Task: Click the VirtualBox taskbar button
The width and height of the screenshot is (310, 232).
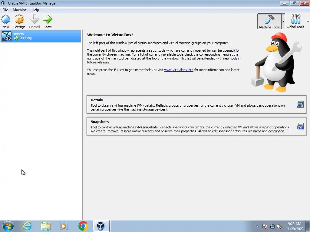Action: point(101,226)
